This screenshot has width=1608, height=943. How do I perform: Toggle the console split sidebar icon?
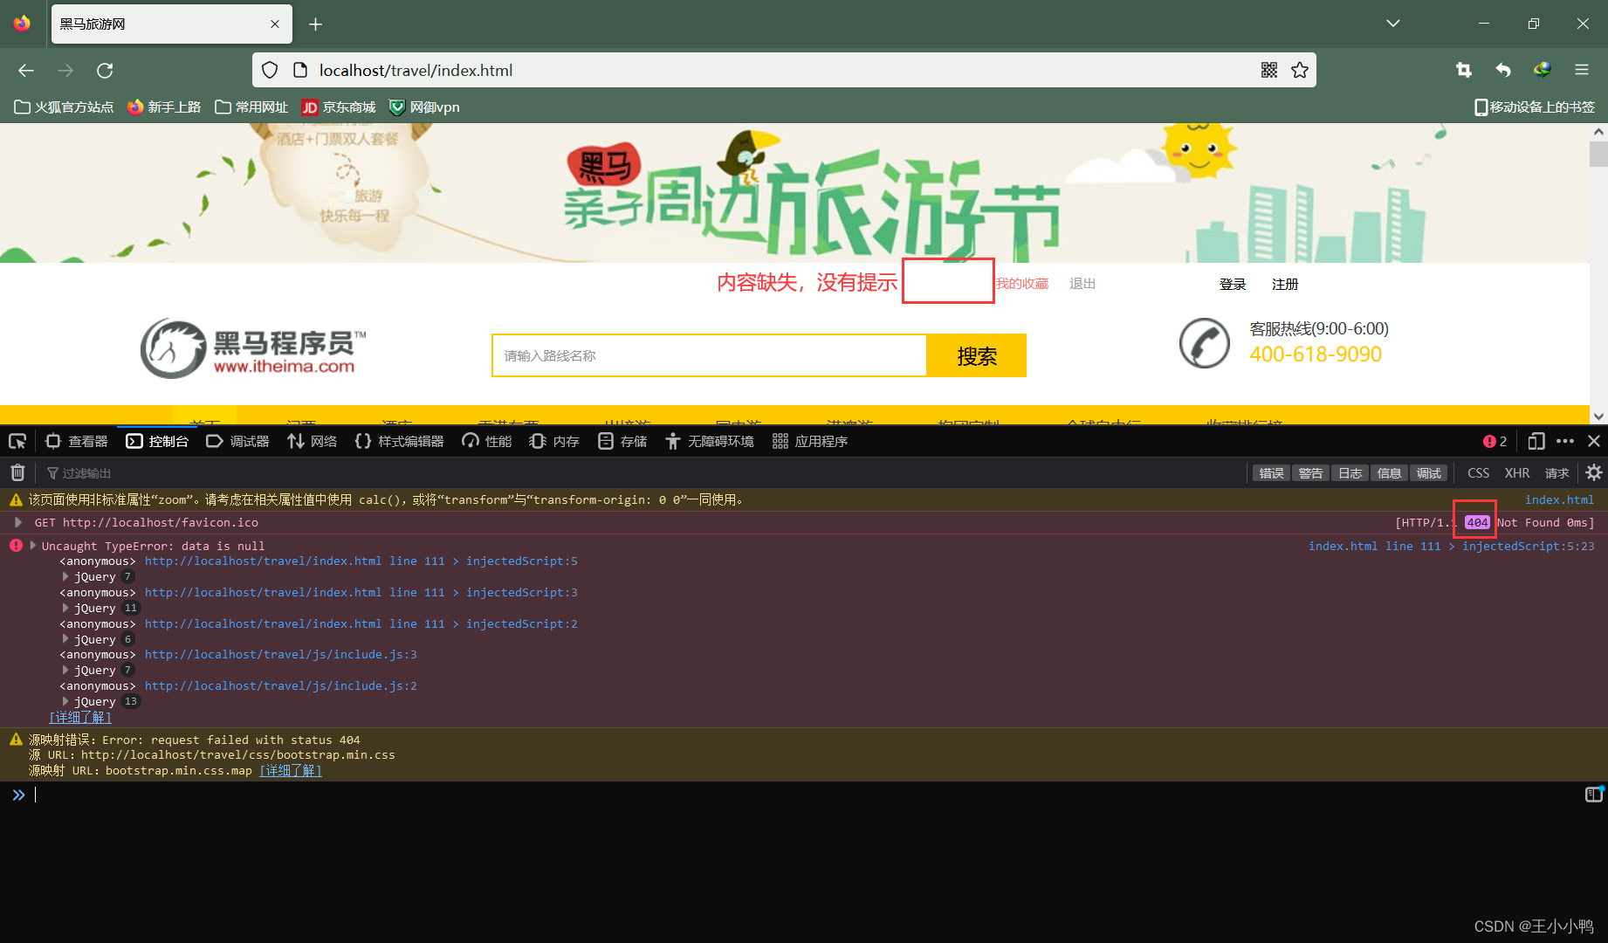point(1593,794)
